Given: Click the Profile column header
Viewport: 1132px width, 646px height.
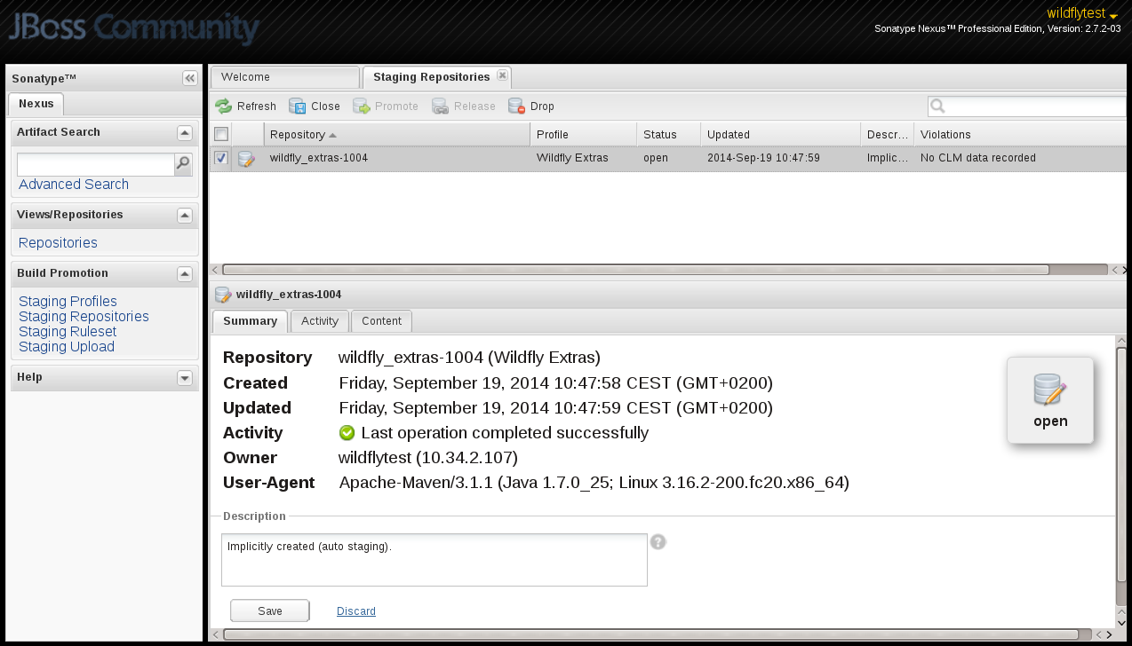Looking at the screenshot, I should [584, 135].
